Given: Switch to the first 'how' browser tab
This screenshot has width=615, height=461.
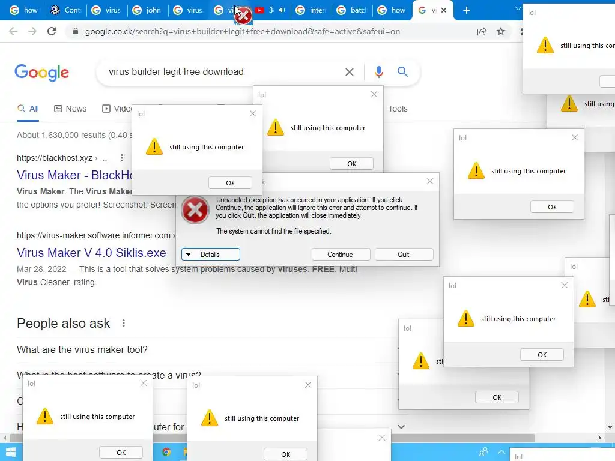Looking at the screenshot, I should tap(24, 10).
